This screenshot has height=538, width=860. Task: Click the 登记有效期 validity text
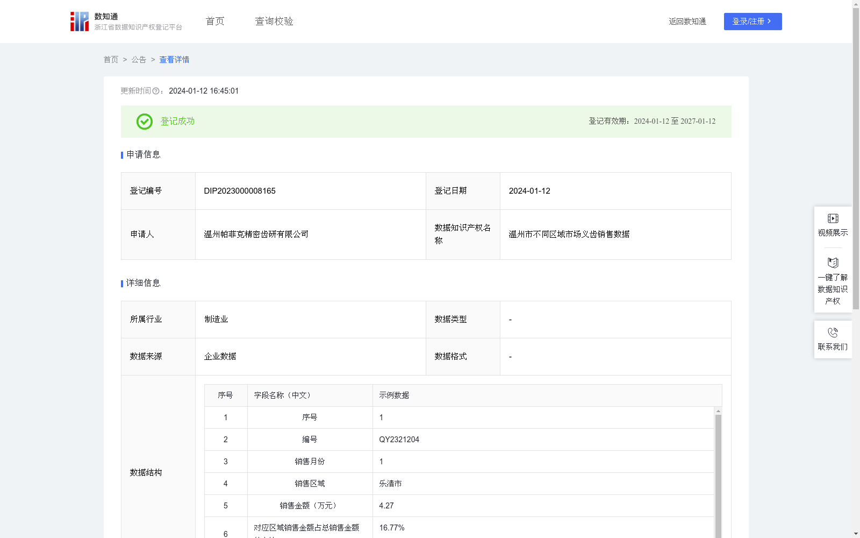[652, 122]
